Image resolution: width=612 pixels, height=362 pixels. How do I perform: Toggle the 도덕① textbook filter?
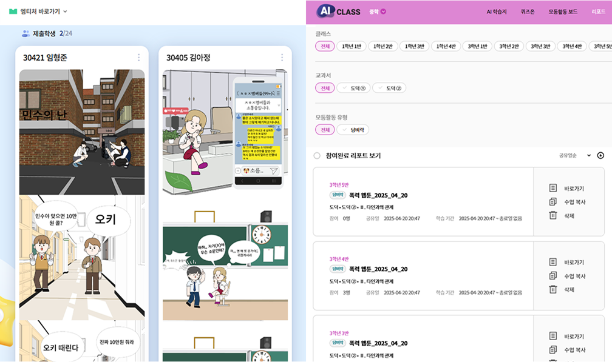(353, 88)
